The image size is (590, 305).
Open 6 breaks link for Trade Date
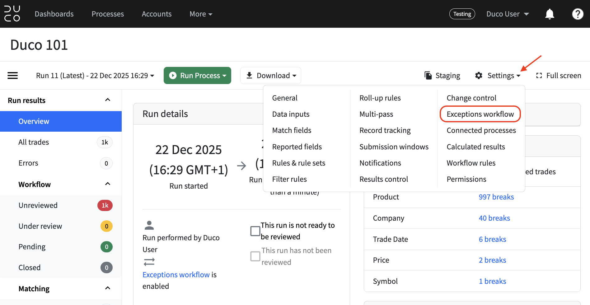pyautogui.click(x=492, y=239)
